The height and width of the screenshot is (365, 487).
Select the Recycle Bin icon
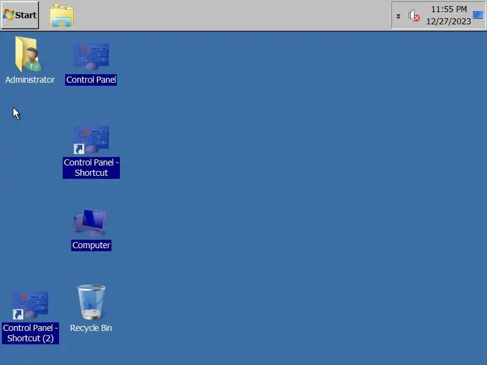(x=91, y=302)
